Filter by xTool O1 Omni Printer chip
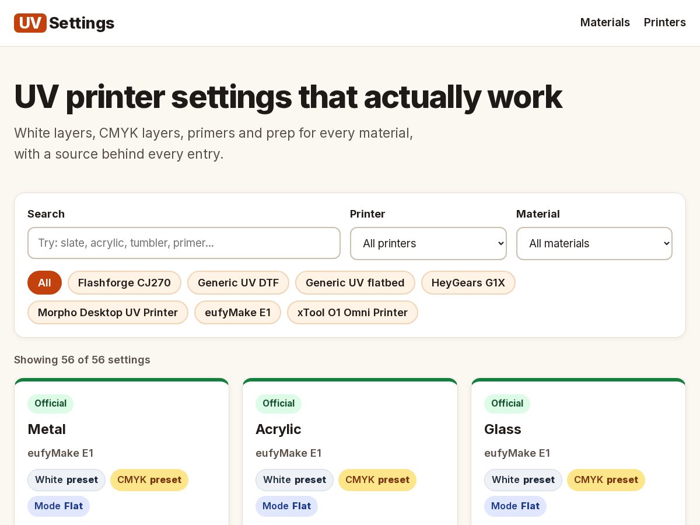The height and width of the screenshot is (525, 700). pos(352,313)
